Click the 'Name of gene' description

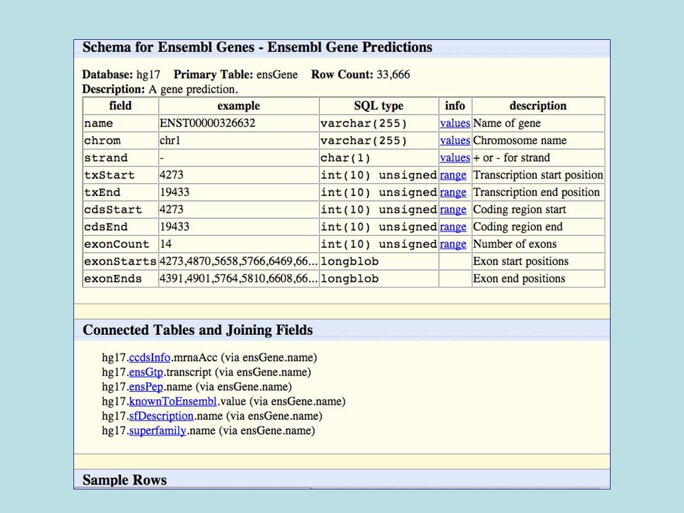point(507,123)
